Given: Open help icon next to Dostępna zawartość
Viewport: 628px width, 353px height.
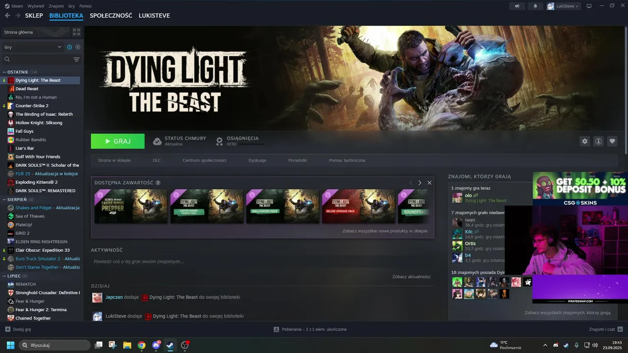Looking at the screenshot, I should 158,183.
